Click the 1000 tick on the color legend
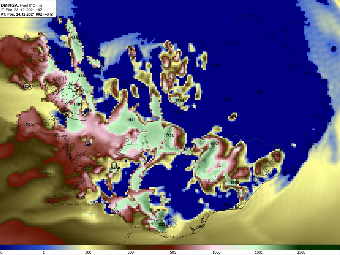340x255 pixels. pos(216,252)
